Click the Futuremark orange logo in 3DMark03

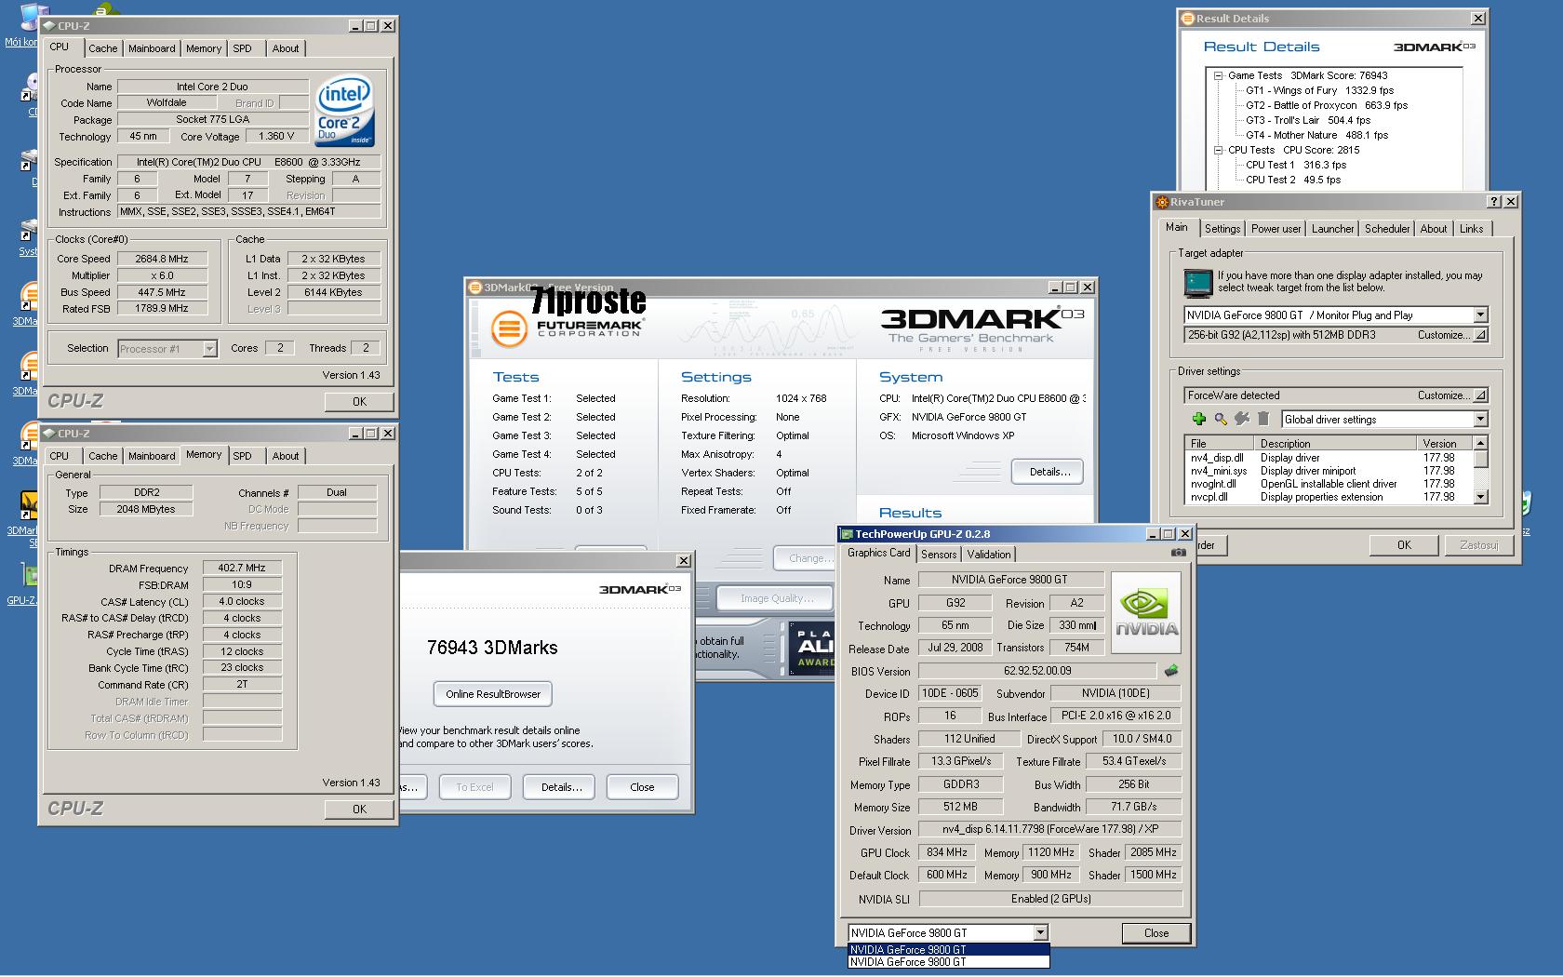pos(509,328)
